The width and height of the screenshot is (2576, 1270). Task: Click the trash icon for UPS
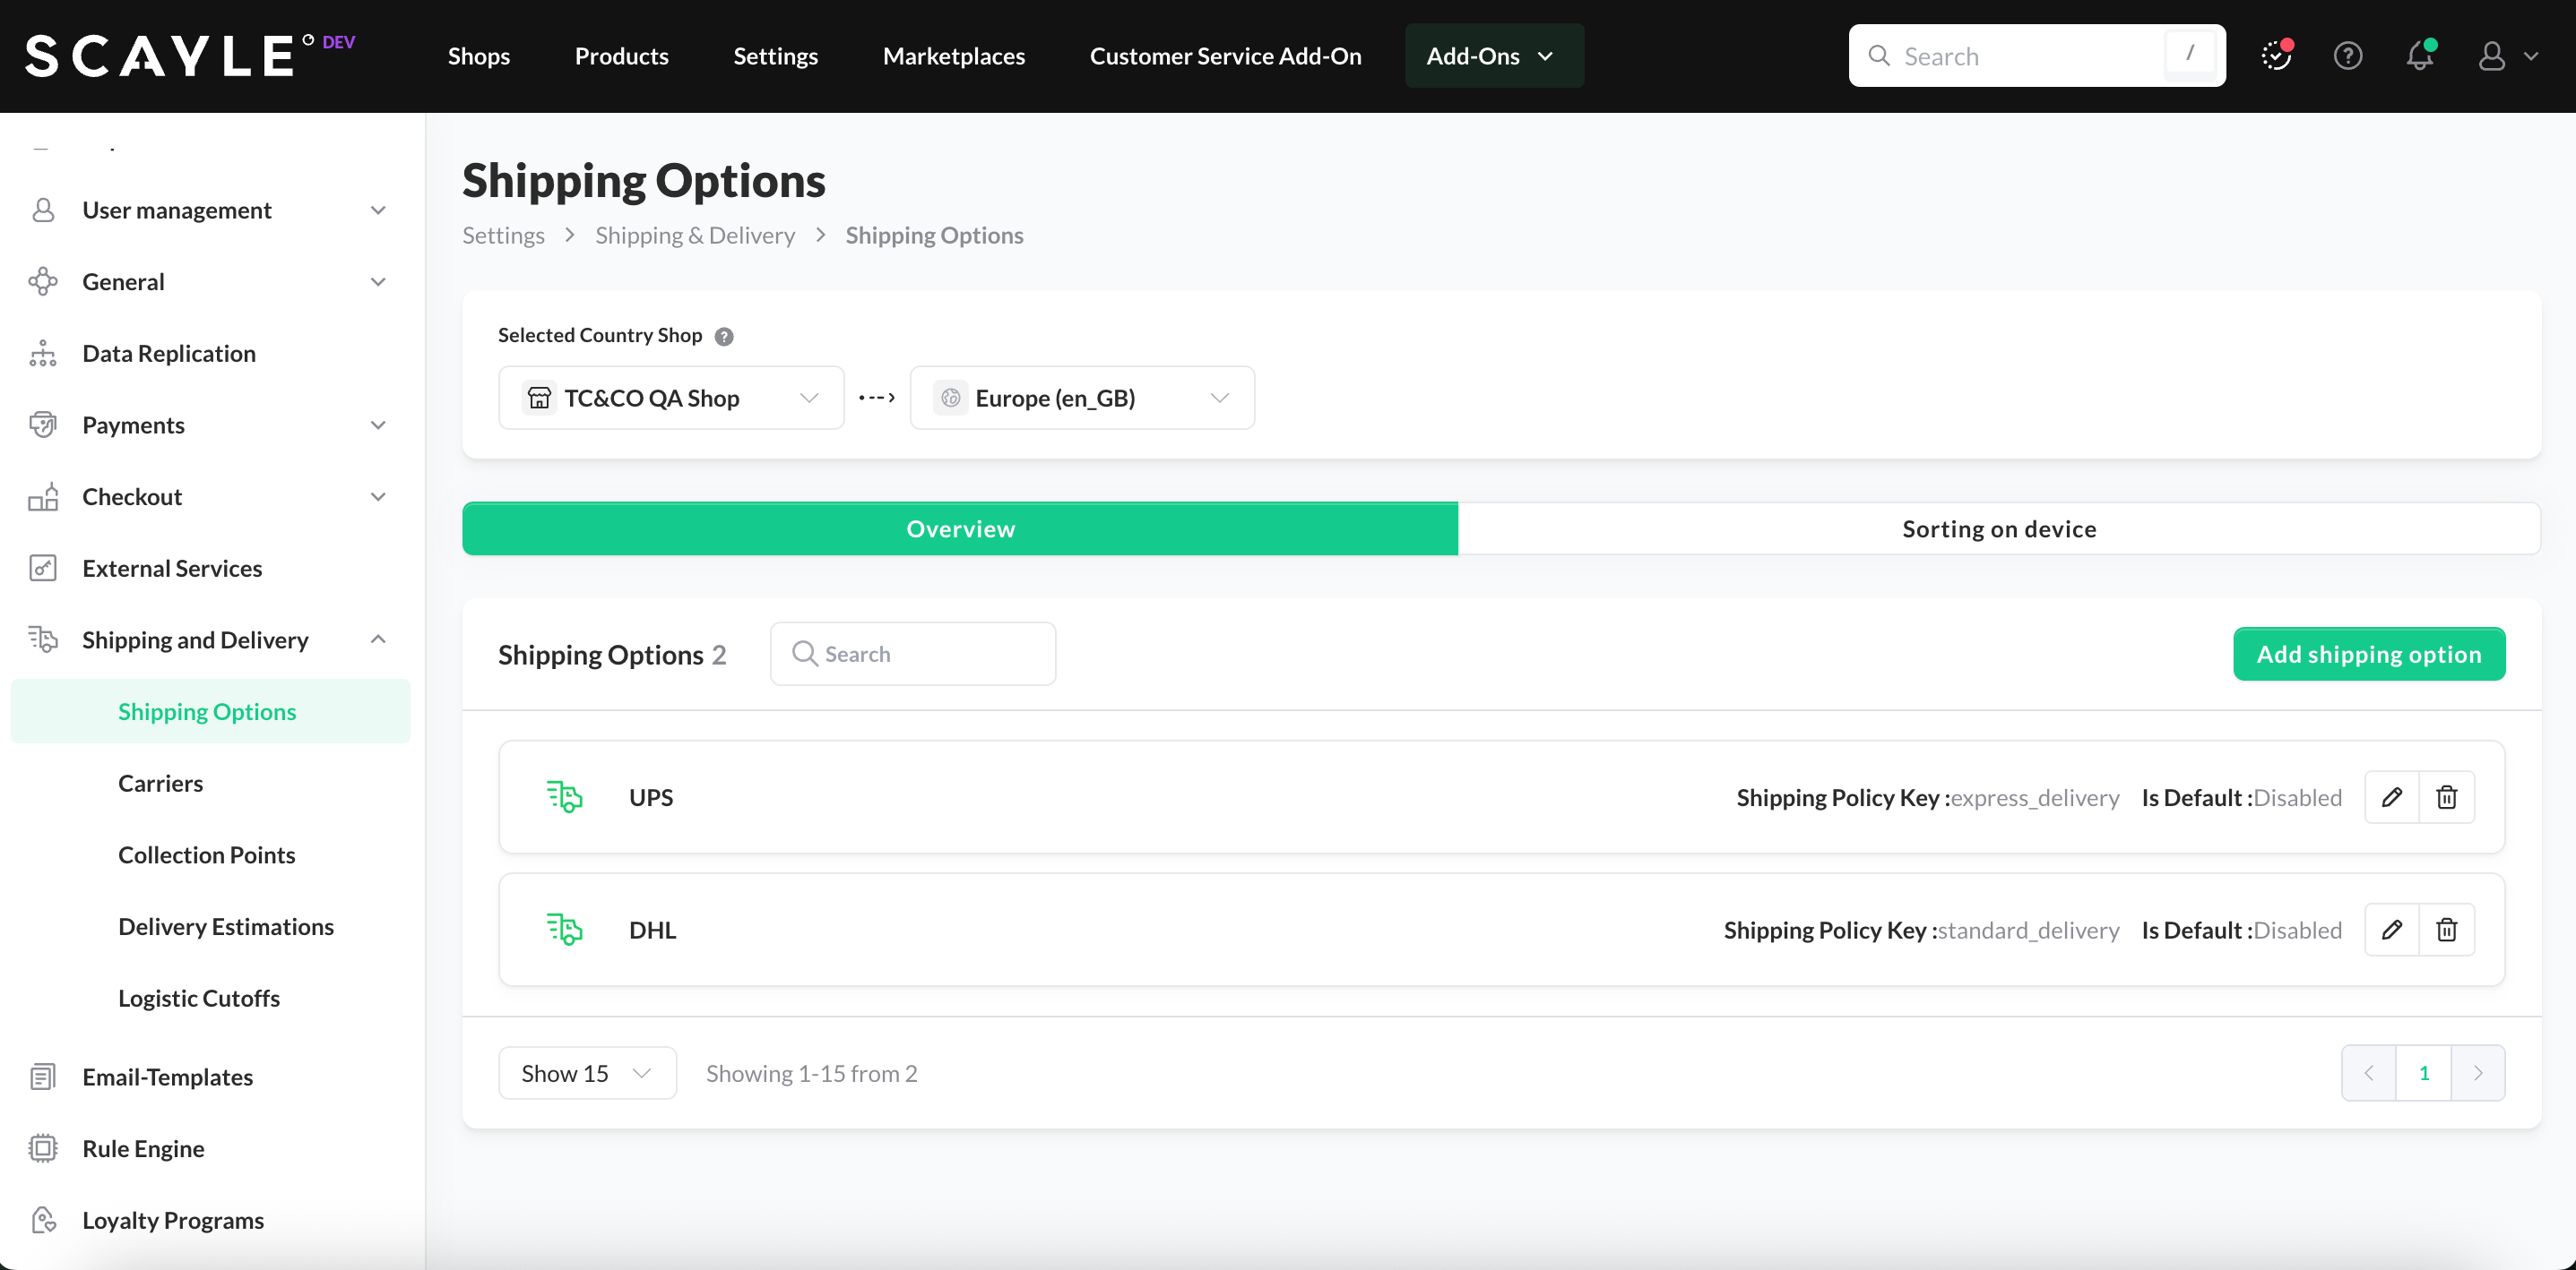pos(2446,797)
